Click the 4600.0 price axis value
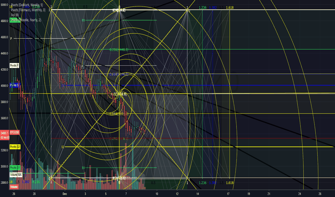 click(4, 37)
